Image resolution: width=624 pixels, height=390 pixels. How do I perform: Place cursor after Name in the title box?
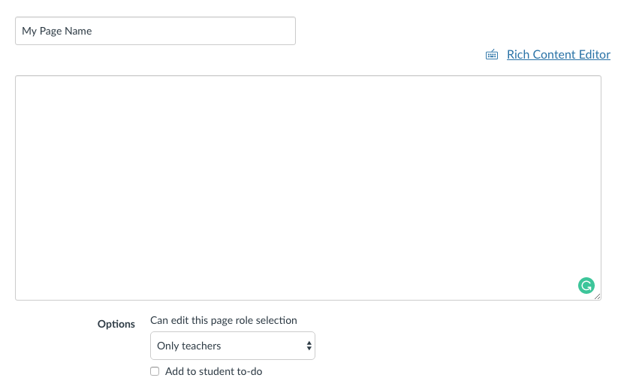92,31
